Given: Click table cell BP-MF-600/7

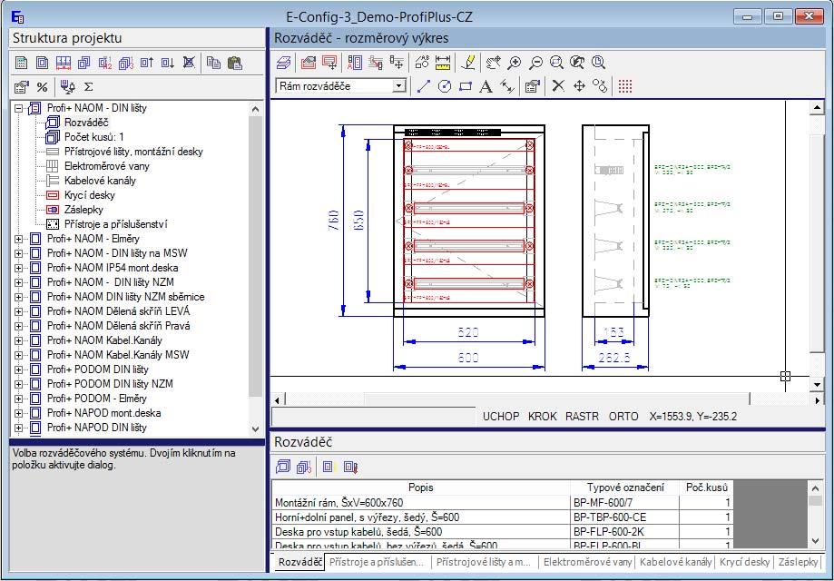Looking at the screenshot, I should tap(624, 503).
